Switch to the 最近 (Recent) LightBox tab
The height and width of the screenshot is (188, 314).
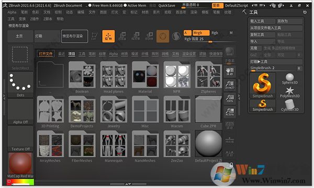click(61, 54)
